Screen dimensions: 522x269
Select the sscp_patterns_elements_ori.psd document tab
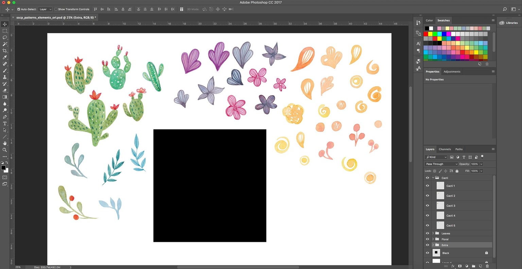pyautogui.click(x=56, y=17)
